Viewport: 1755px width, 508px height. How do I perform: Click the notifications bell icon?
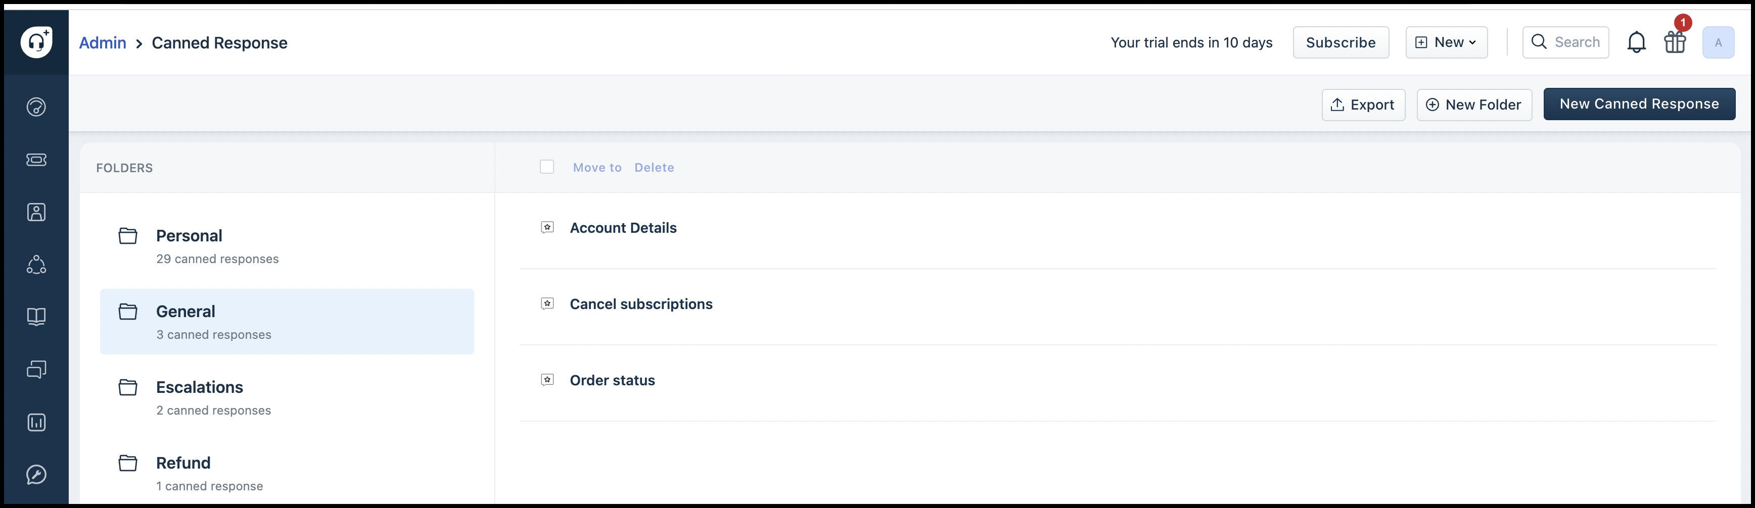pos(1636,42)
